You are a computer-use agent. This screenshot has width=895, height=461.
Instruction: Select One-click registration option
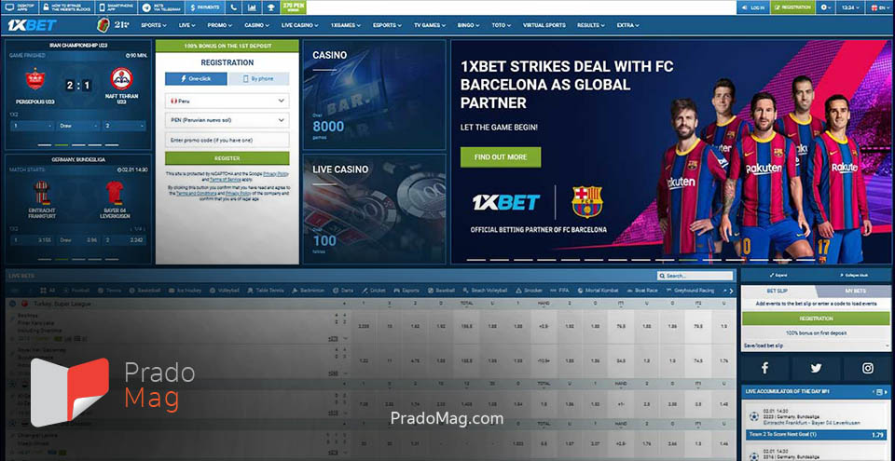[x=192, y=79]
